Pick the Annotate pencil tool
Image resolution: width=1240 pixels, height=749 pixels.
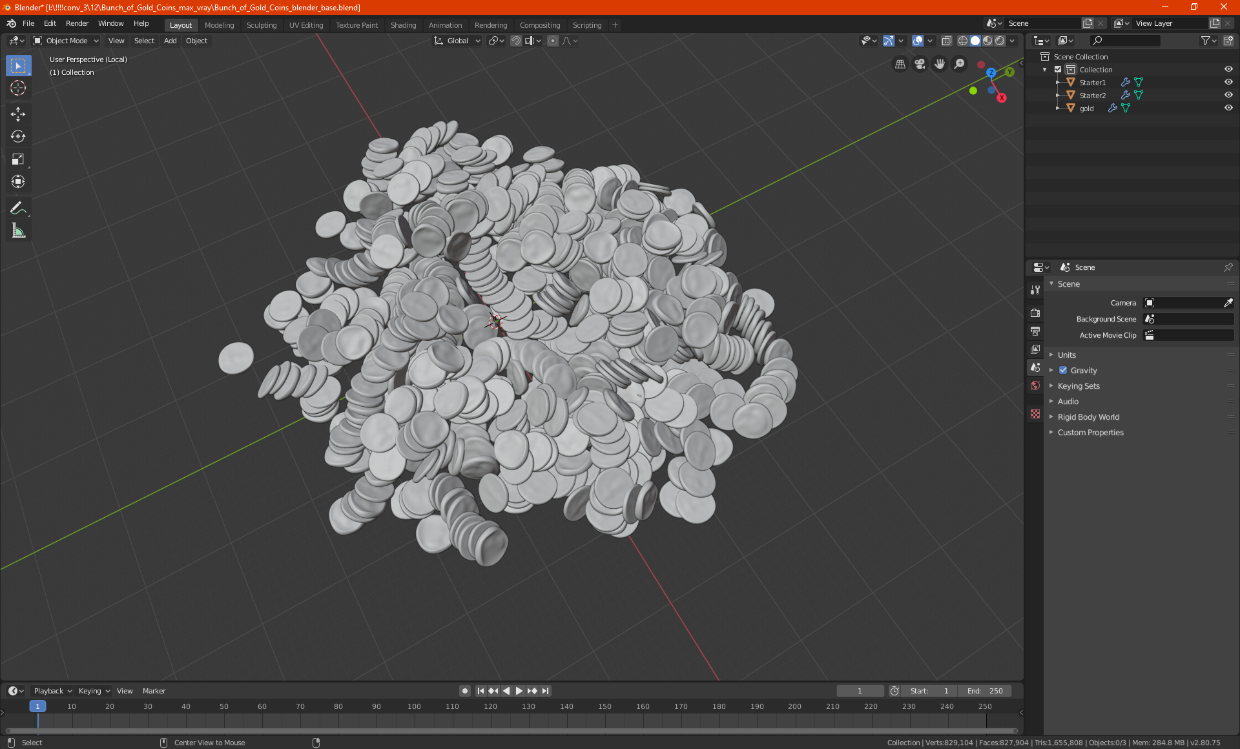18,208
